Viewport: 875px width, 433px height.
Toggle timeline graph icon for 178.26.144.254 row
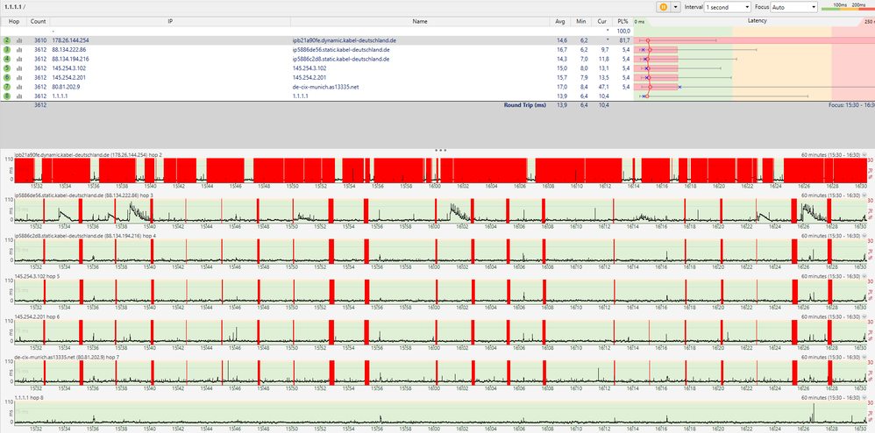[19, 40]
